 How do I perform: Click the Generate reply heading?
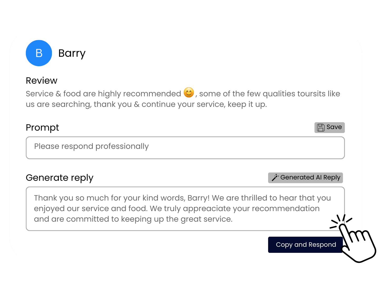60,178
